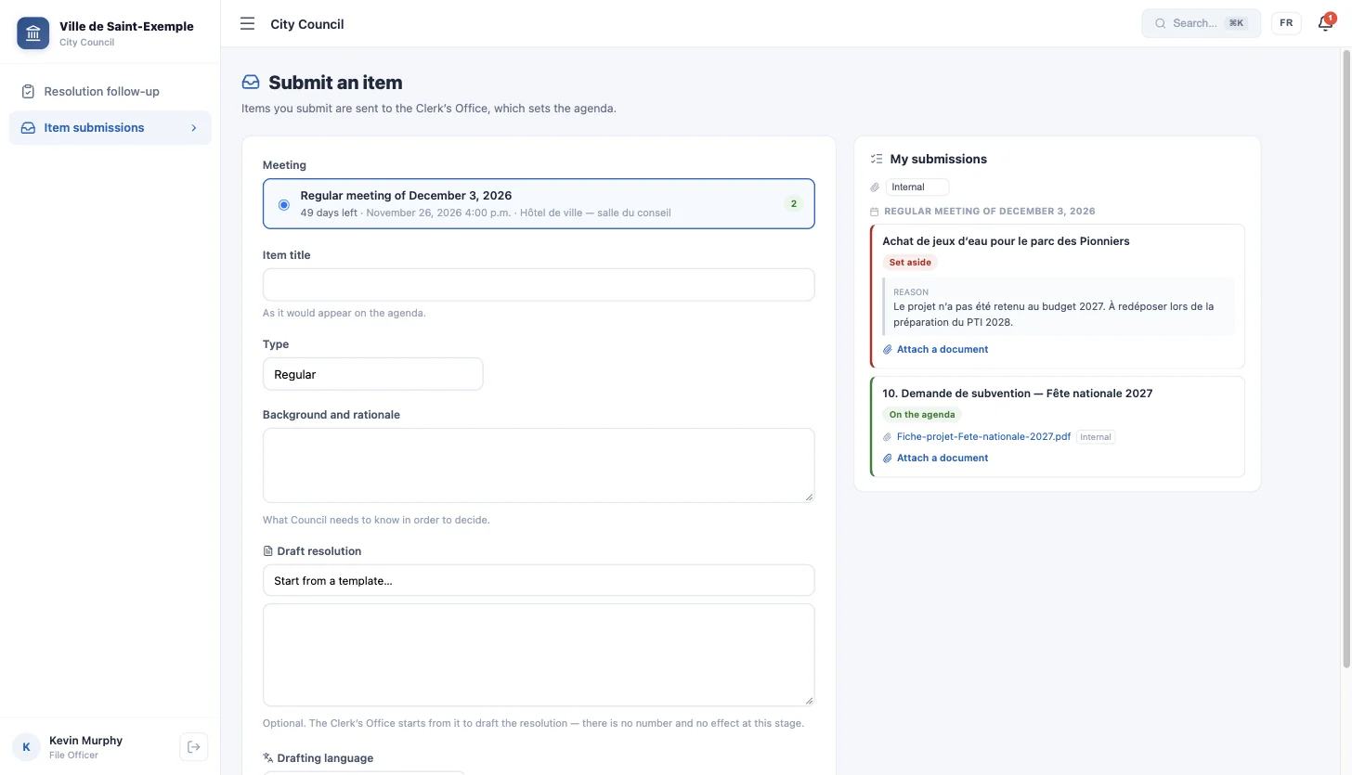Click the Achat de jeux d'eau submission title
Image resolution: width=1352 pixels, height=775 pixels.
pos(1006,241)
